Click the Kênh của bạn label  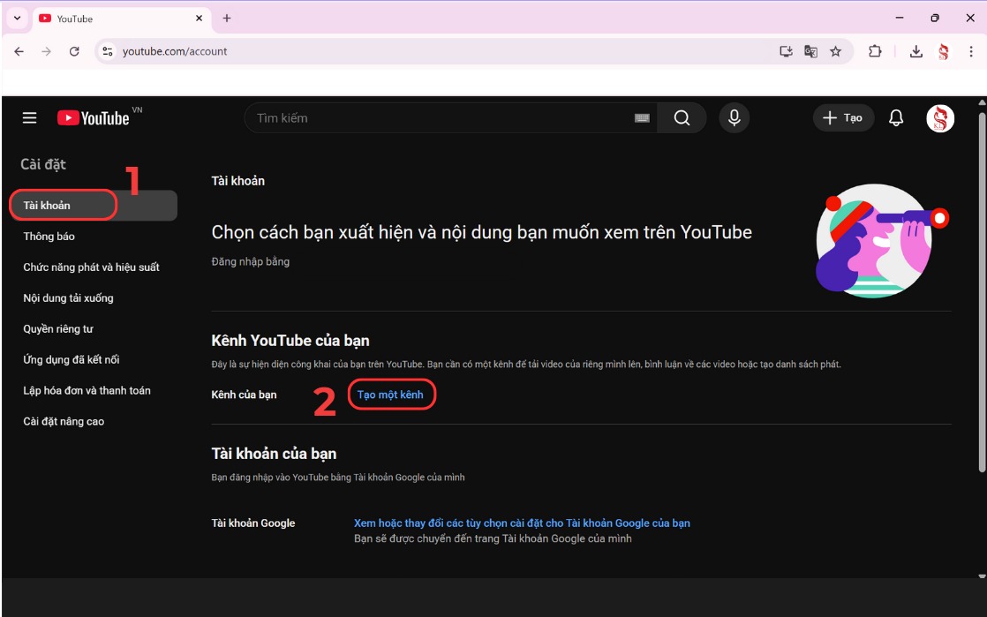pyautogui.click(x=245, y=395)
